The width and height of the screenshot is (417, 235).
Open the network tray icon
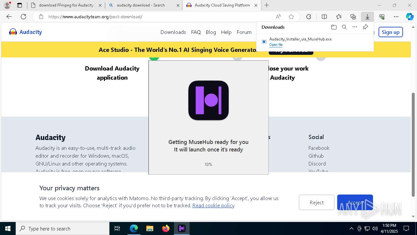tap(367, 228)
